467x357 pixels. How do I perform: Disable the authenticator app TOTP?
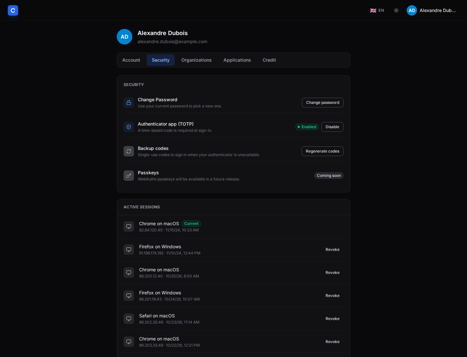[x=332, y=127]
